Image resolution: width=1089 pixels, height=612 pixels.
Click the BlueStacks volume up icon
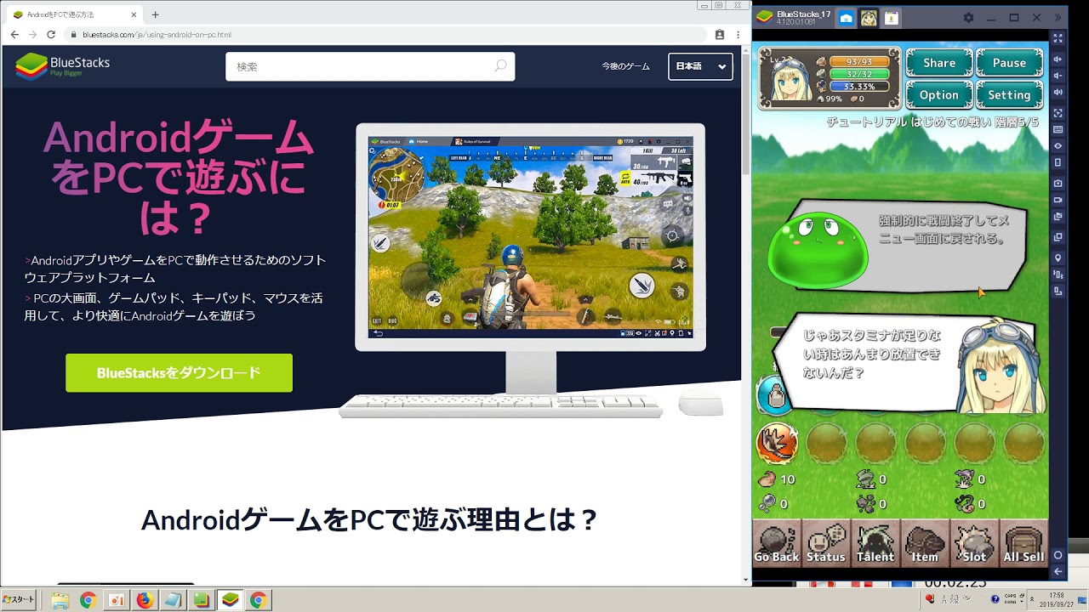[x=1058, y=59]
